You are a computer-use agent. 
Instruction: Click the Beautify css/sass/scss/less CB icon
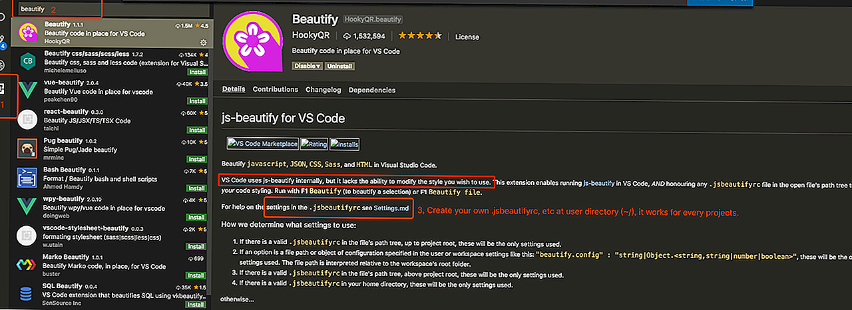pyautogui.click(x=28, y=62)
